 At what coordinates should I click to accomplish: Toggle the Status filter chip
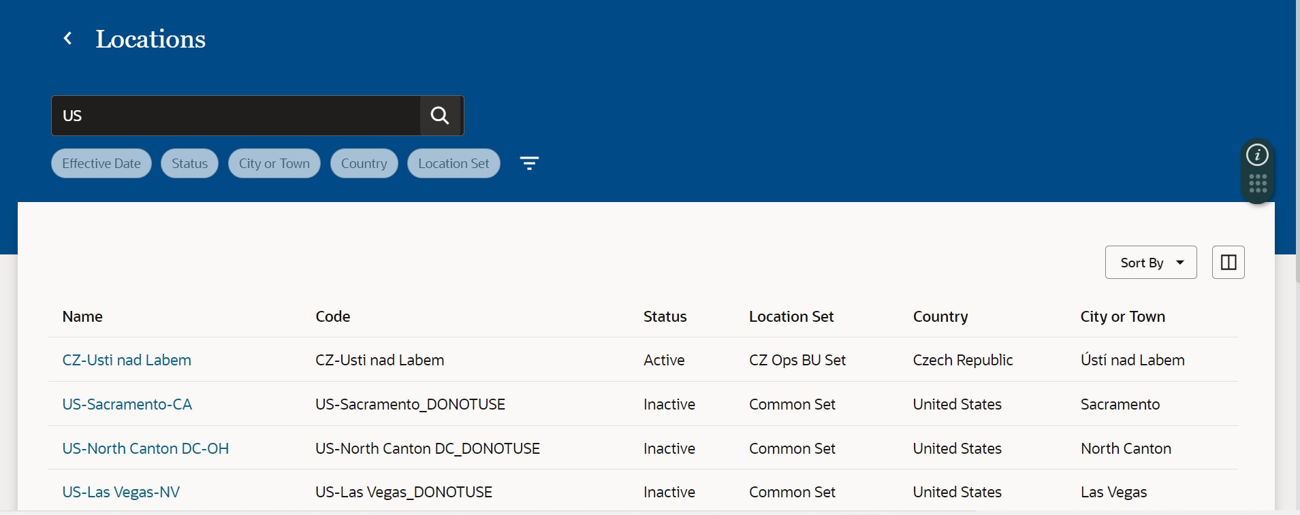[x=189, y=163]
